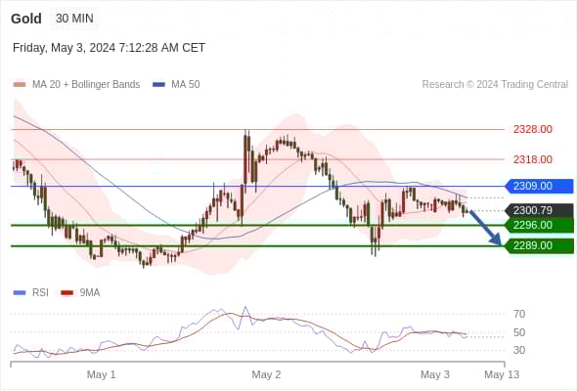Click the RSI 70 level label
Viewport: 577px width, 391px height.
pyautogui.click(x=519, y=314)
